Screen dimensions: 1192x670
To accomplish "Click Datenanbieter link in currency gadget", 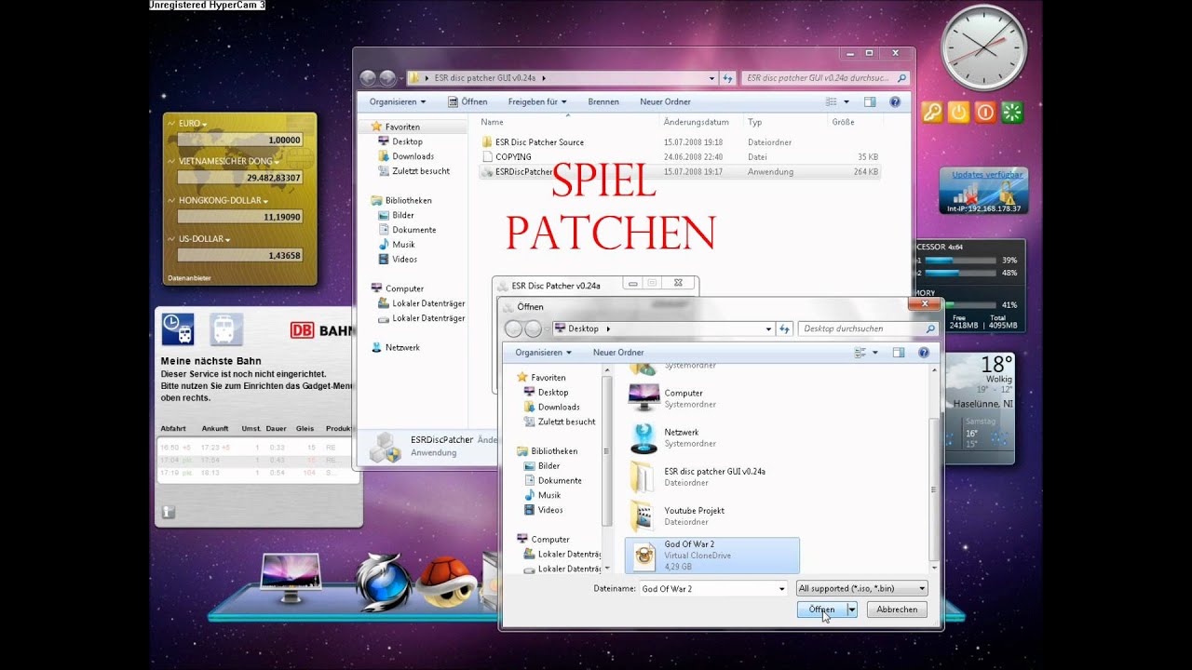I will pyautogui.click(x=189, y=278).
